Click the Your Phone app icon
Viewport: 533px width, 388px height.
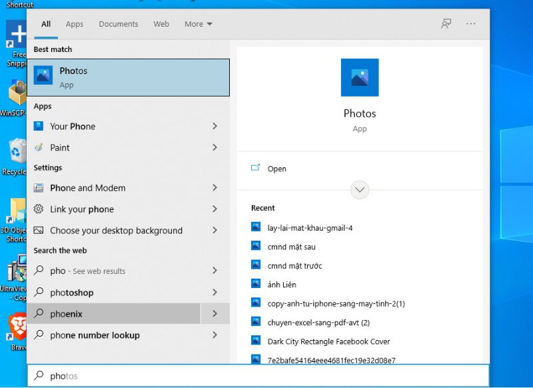pos(39,126)
